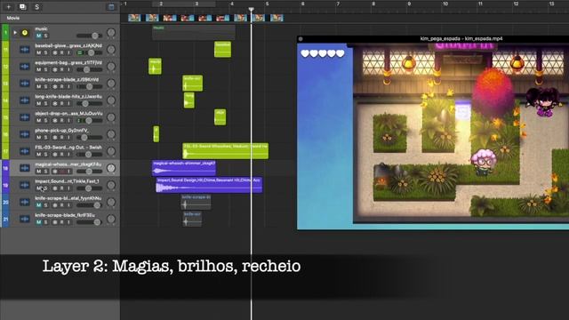Click the waveform icon of FSL-03-Sword track
Image resolution: width=569 pixels, height=320 pixels.
point(25,151)
